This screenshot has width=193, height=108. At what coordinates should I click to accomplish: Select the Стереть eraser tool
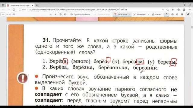157,14
